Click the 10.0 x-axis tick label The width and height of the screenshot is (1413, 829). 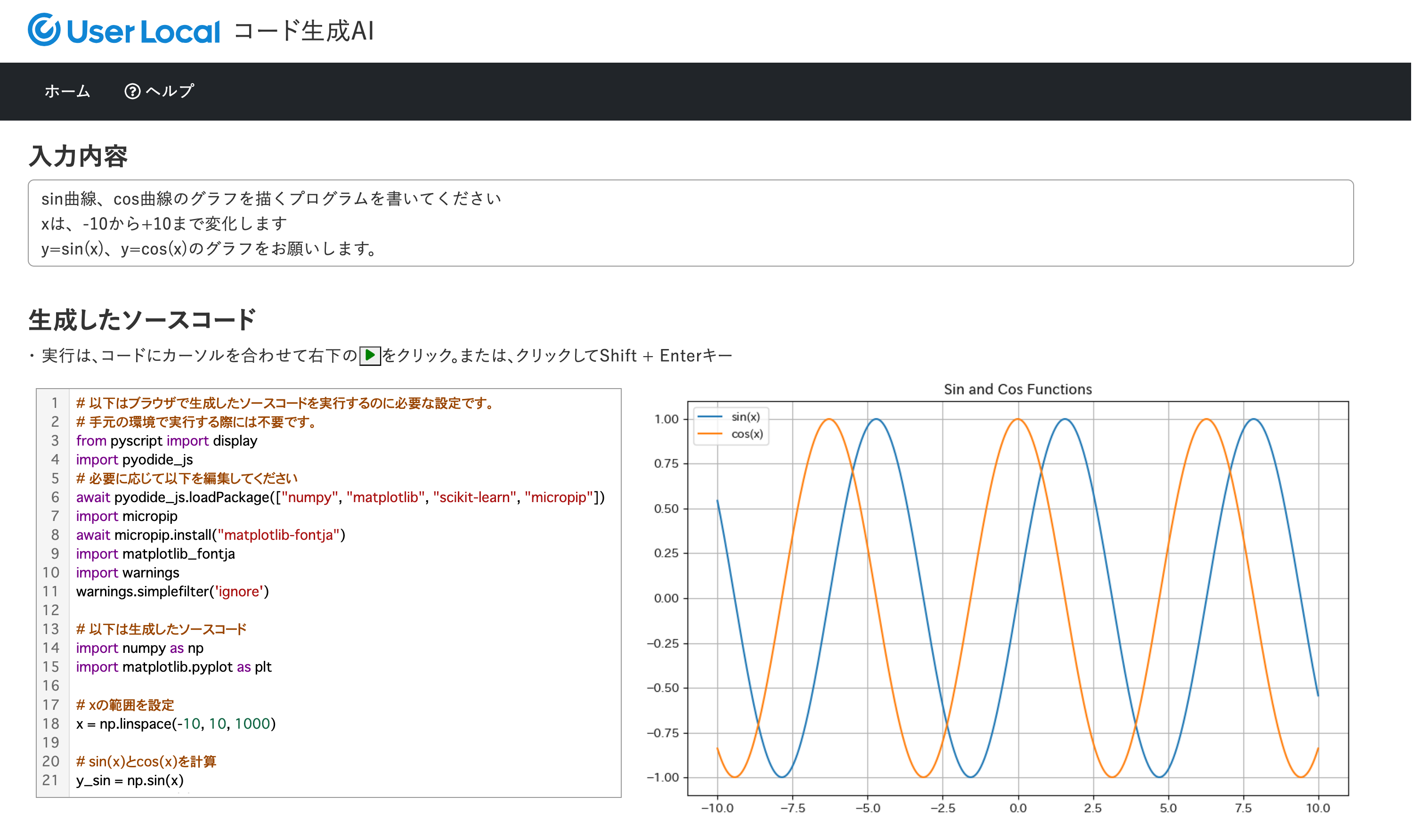[x=1319, y=809]
